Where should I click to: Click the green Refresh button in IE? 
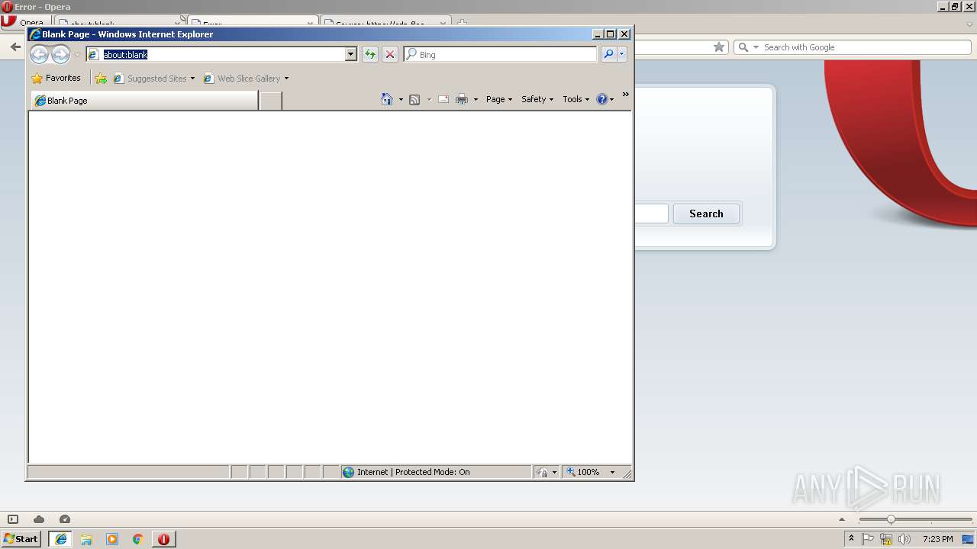point(370,54)
